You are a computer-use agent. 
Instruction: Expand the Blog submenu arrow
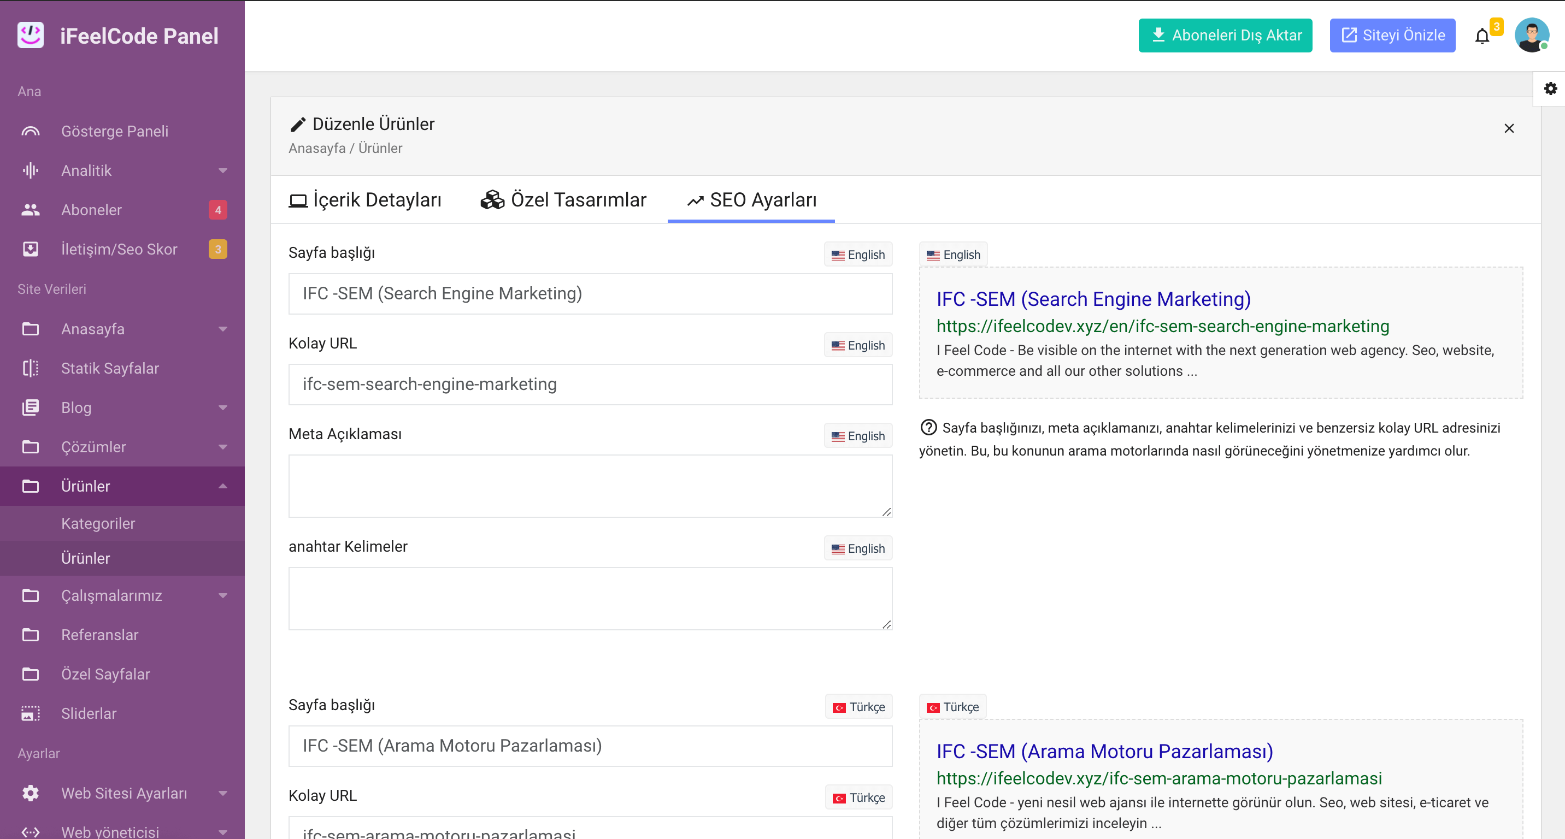[x=223, y=407]
